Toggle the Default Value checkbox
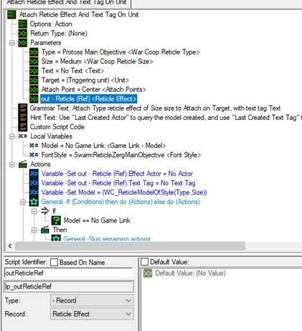The height and width of the screenshot is (331, 302). tap(144, 262)
